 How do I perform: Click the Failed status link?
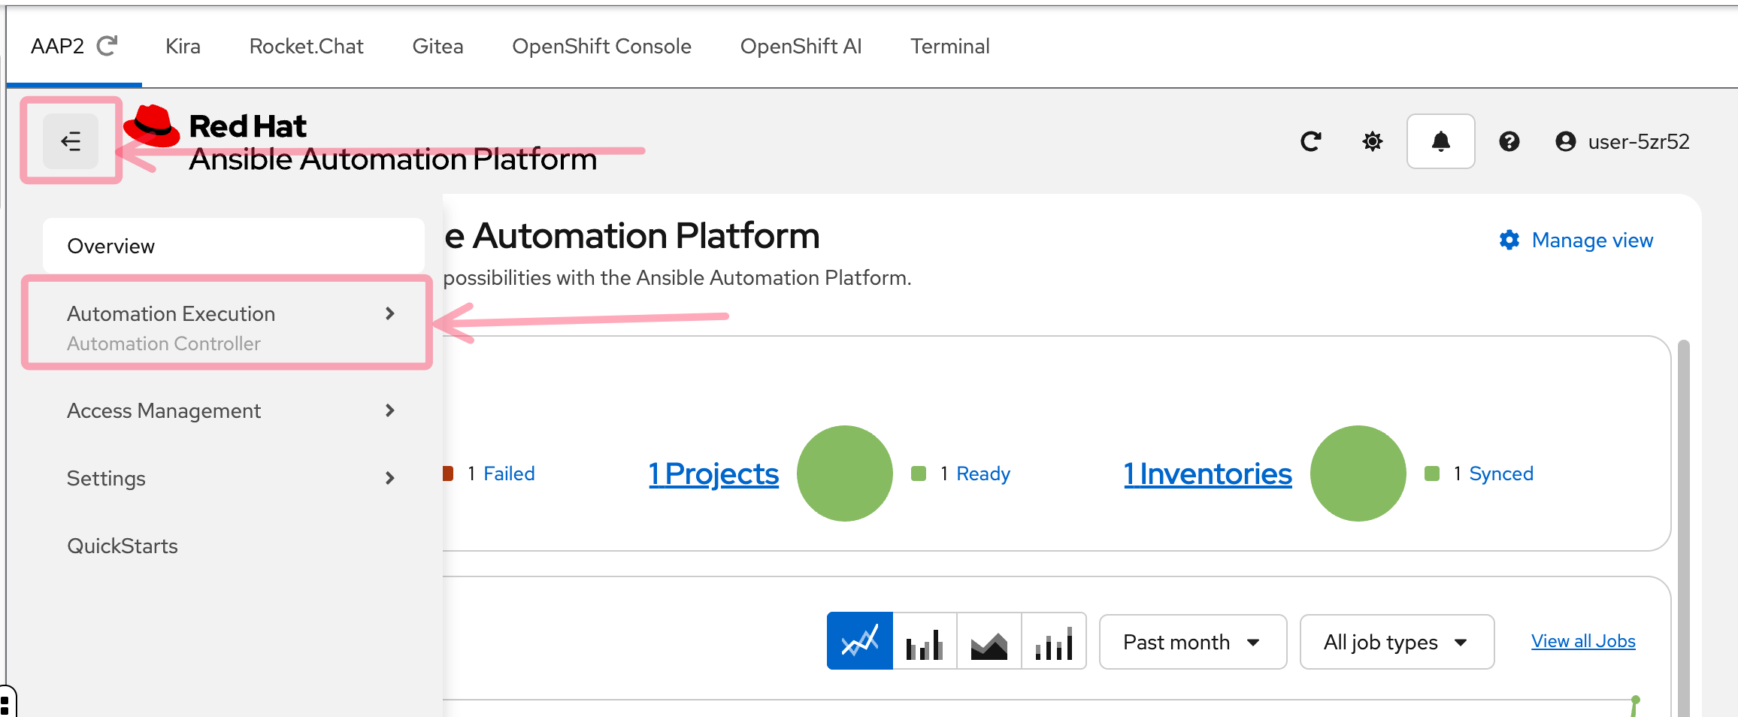tap(509, 473)
